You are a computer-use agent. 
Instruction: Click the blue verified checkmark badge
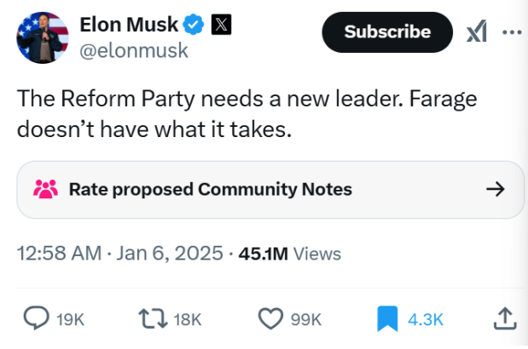point(194,26)
